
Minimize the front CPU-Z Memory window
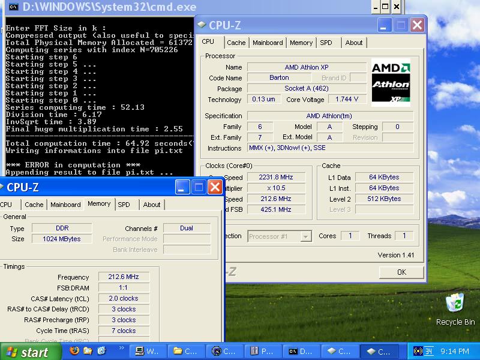click(182, 187)
